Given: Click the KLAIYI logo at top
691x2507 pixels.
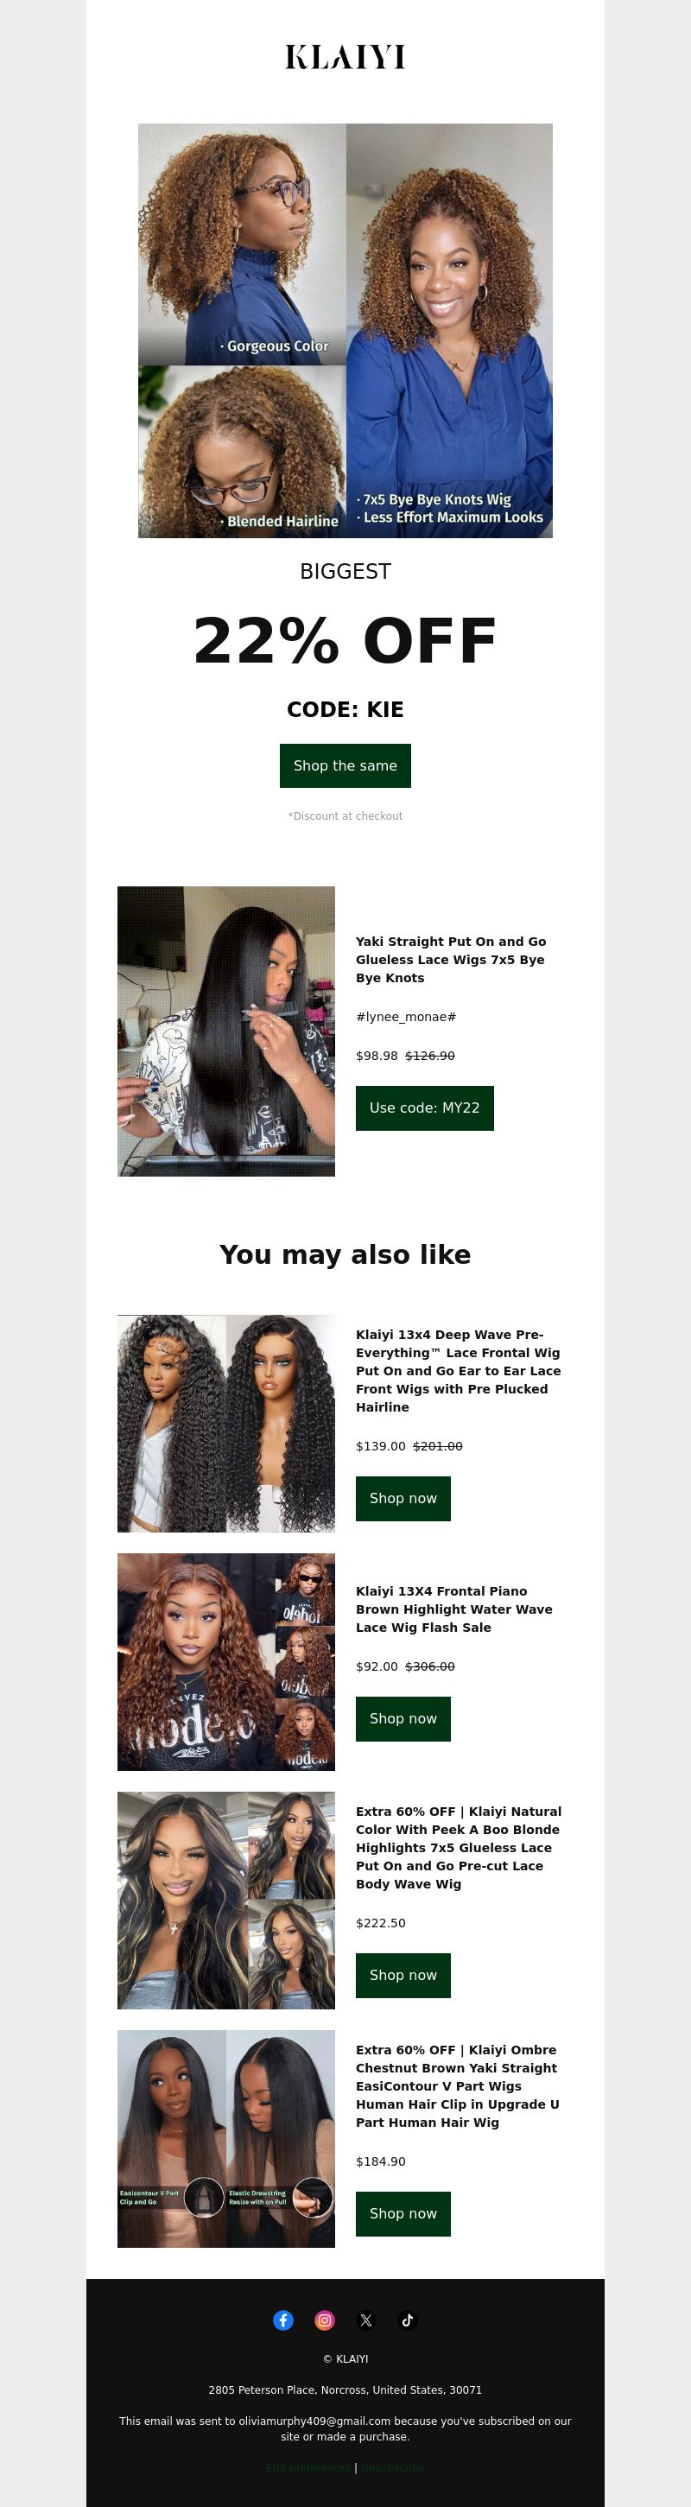Looking at the screenshot, I should [x=345, y=57].
